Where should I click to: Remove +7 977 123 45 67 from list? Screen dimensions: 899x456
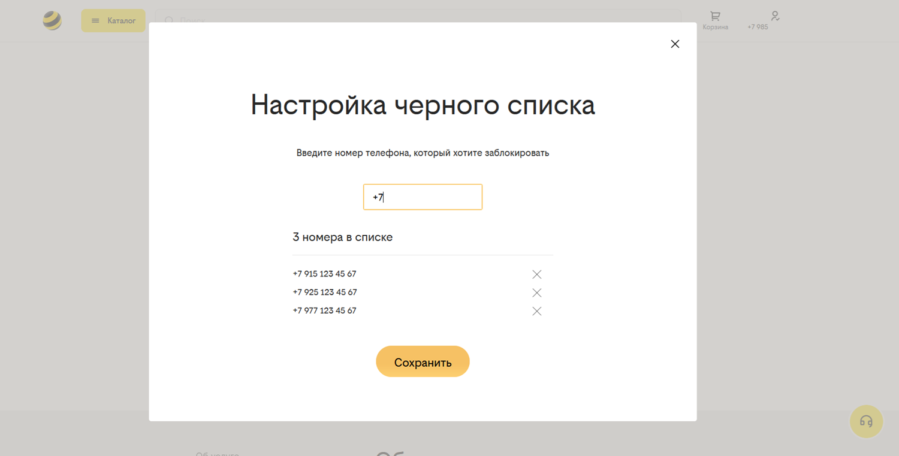pos(537,311)
